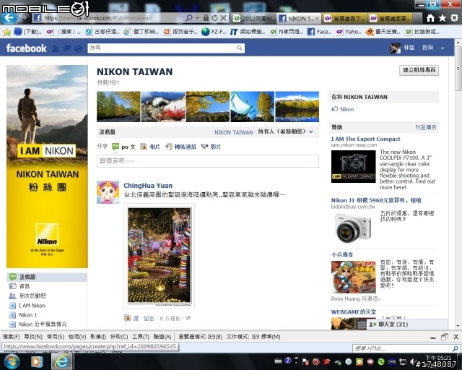462x370 pixels.
Task: Switch to the last Yahoo browser tab
Action: 390,18
